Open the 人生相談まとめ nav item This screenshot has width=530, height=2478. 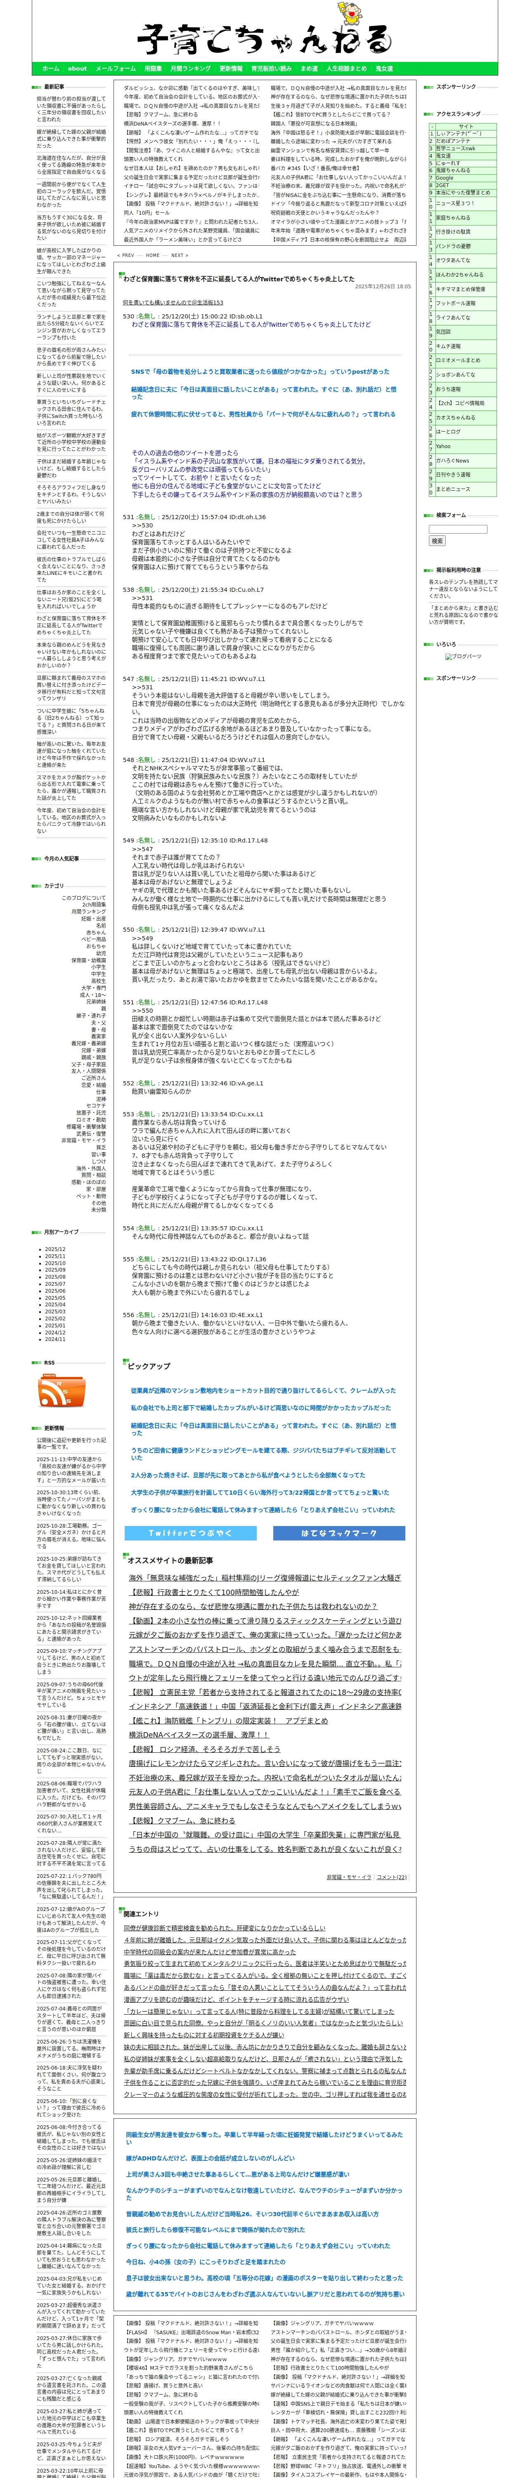[x=346, y=69]
